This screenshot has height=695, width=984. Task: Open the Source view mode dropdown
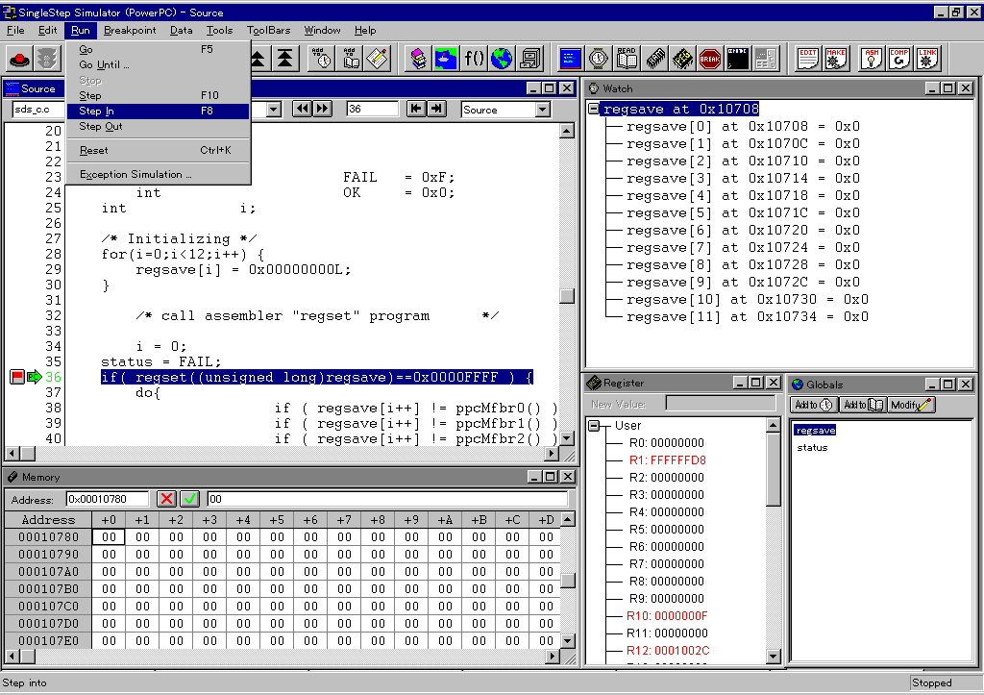(542, 110)
